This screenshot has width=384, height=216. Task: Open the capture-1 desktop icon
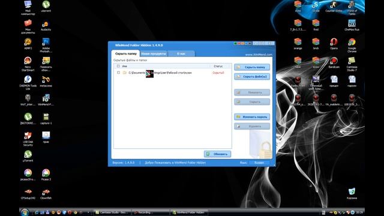point(46,119)
